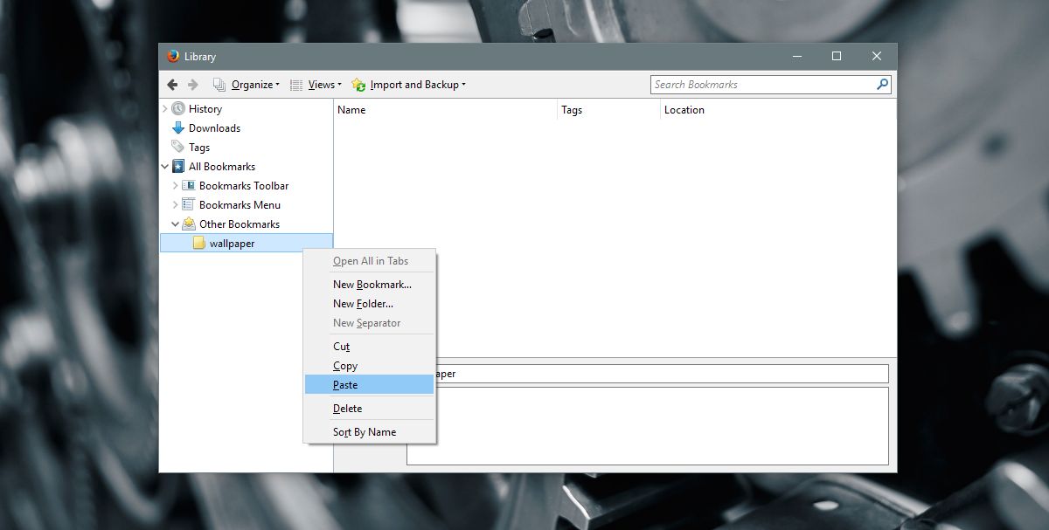Collapse the Other Bookmarks folder
The height and width of the screenshot is (530, 1049).
coord(176,224)
